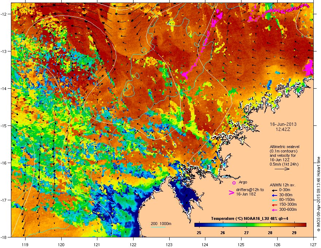Click the longitude axis label 127
The image size is (321, 248).
(x=313, y=244)
